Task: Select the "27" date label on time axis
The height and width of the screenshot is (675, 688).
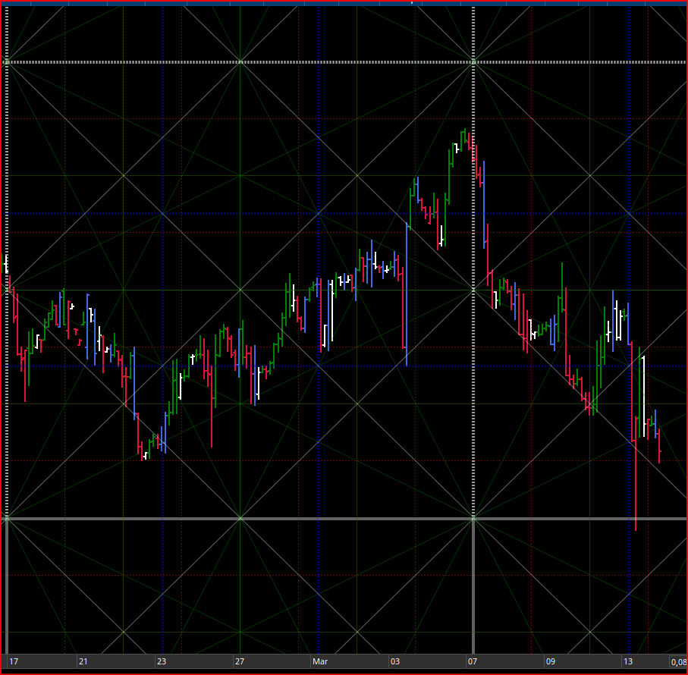Action: point(240,661)
